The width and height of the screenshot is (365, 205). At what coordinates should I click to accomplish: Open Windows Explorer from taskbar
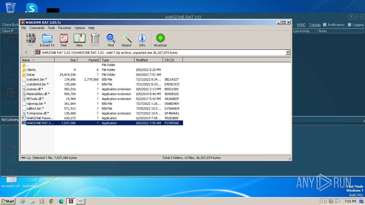tap(32, 201)
